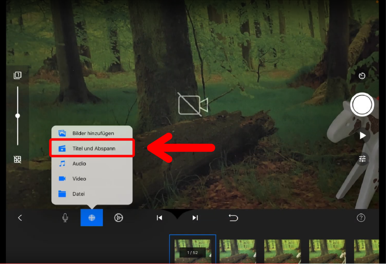The width and height of the screenshot is (386, 264).
Task: Open the camera adjustment sliders icon
Action: point(362,159)
